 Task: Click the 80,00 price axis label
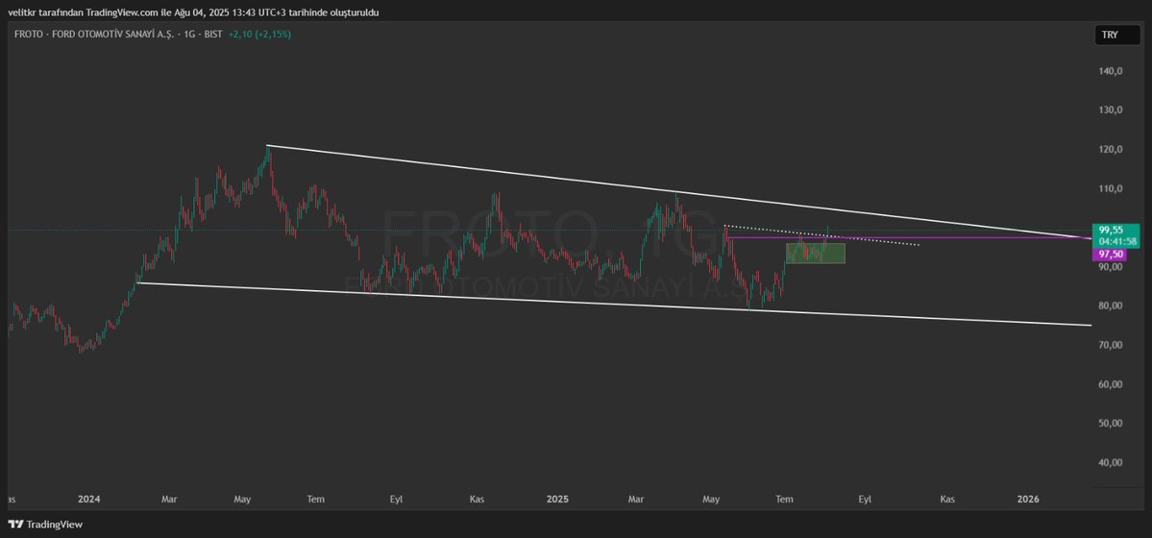[x=1112, y=306]
